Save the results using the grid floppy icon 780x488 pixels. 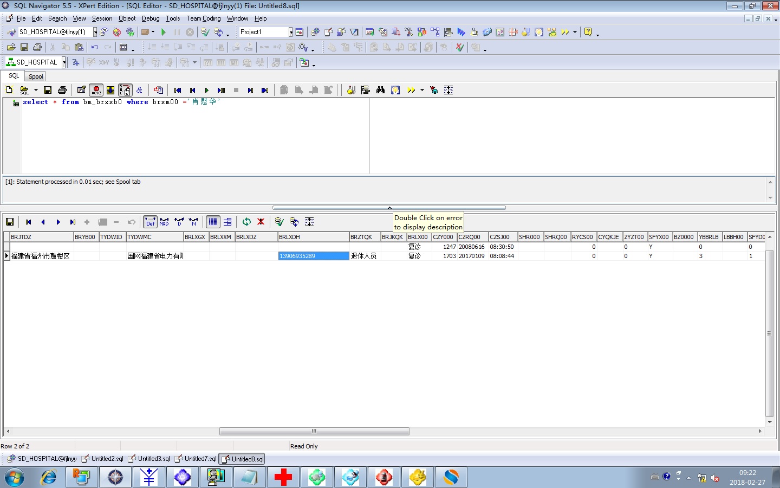10,222
